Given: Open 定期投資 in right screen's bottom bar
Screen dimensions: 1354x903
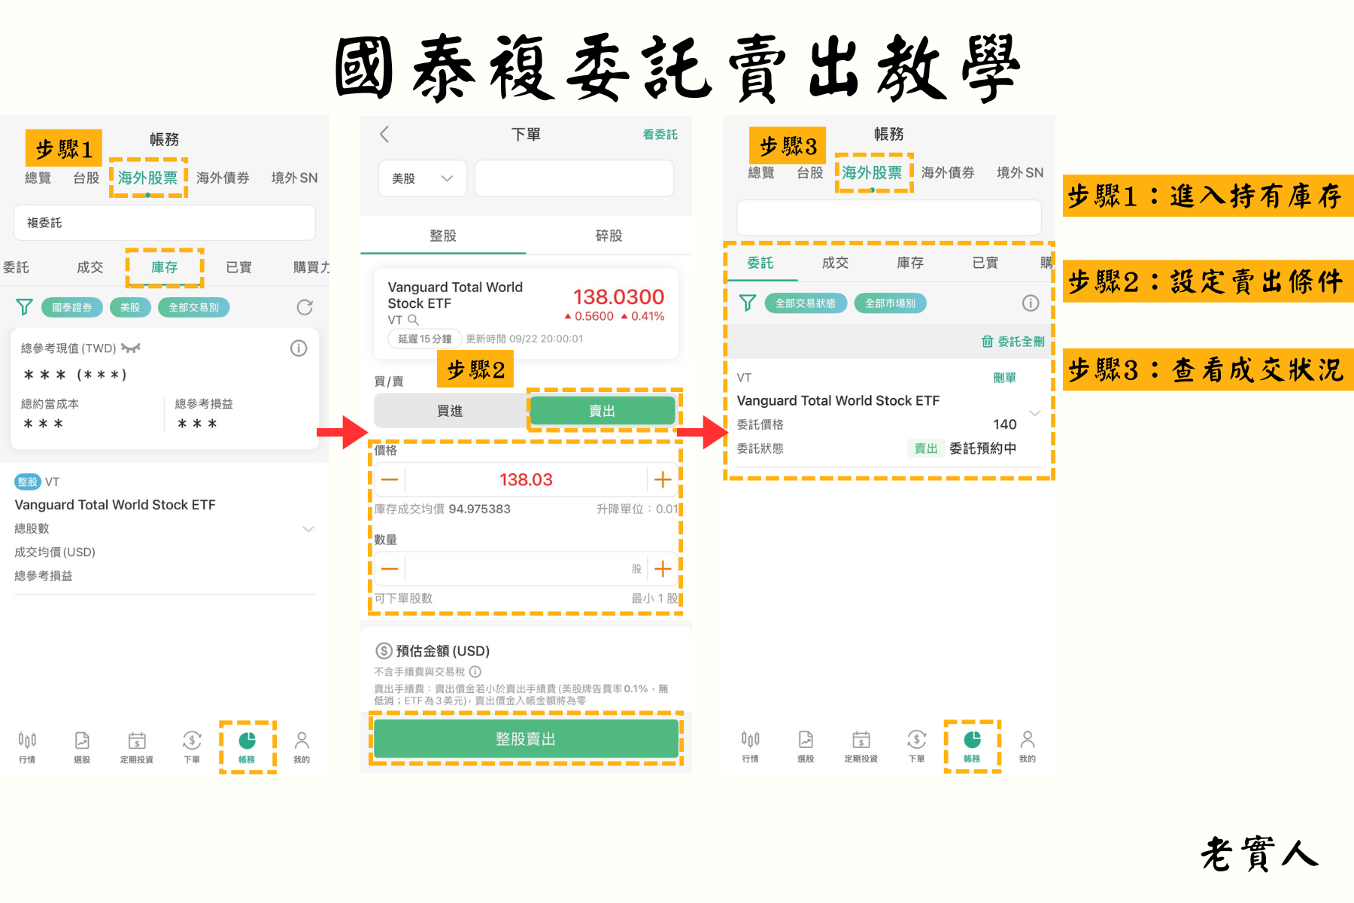Looking at the screenshot, I should 861,746.
